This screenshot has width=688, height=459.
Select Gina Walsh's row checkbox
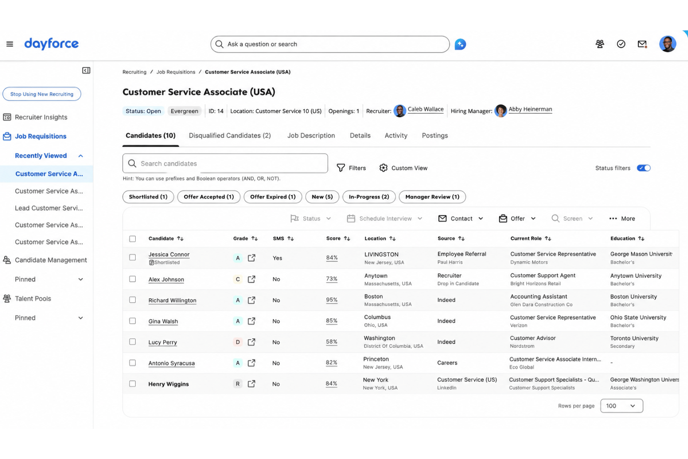(132, 321)
